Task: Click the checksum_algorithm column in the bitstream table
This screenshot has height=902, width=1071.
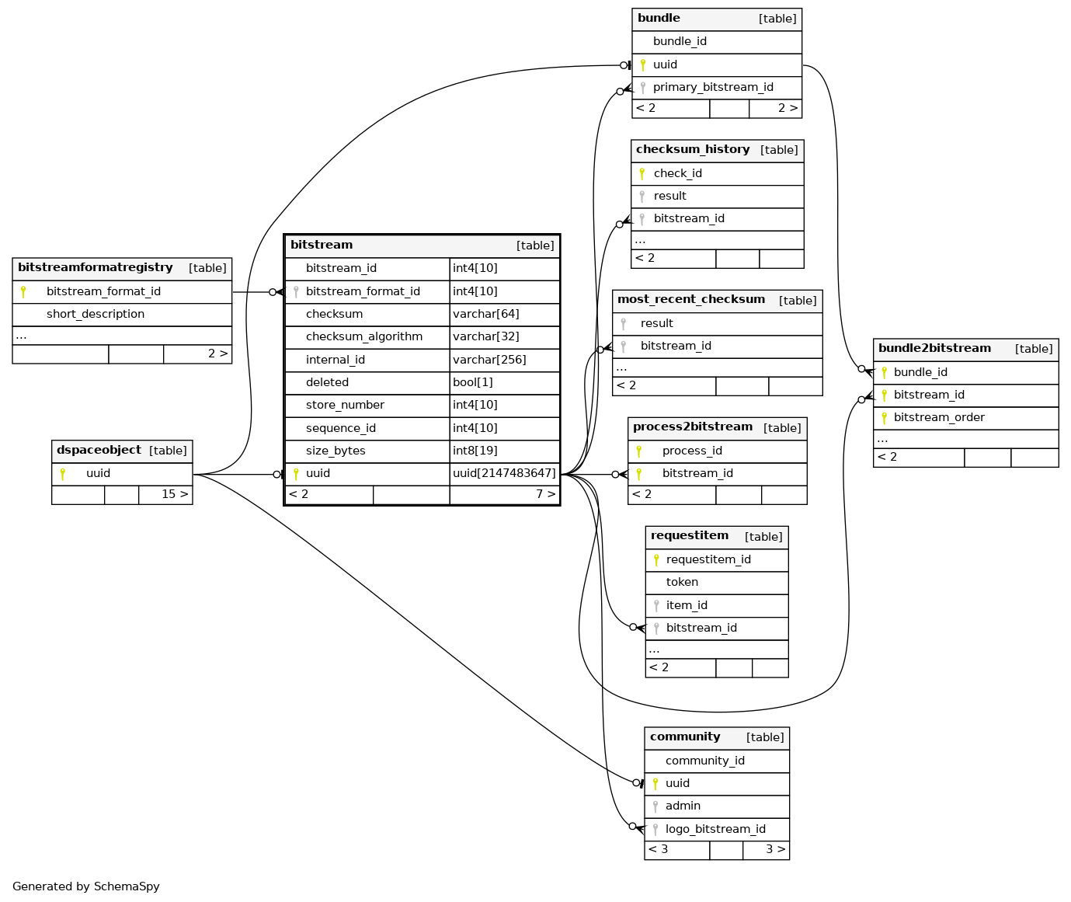Action: [363, 336]
